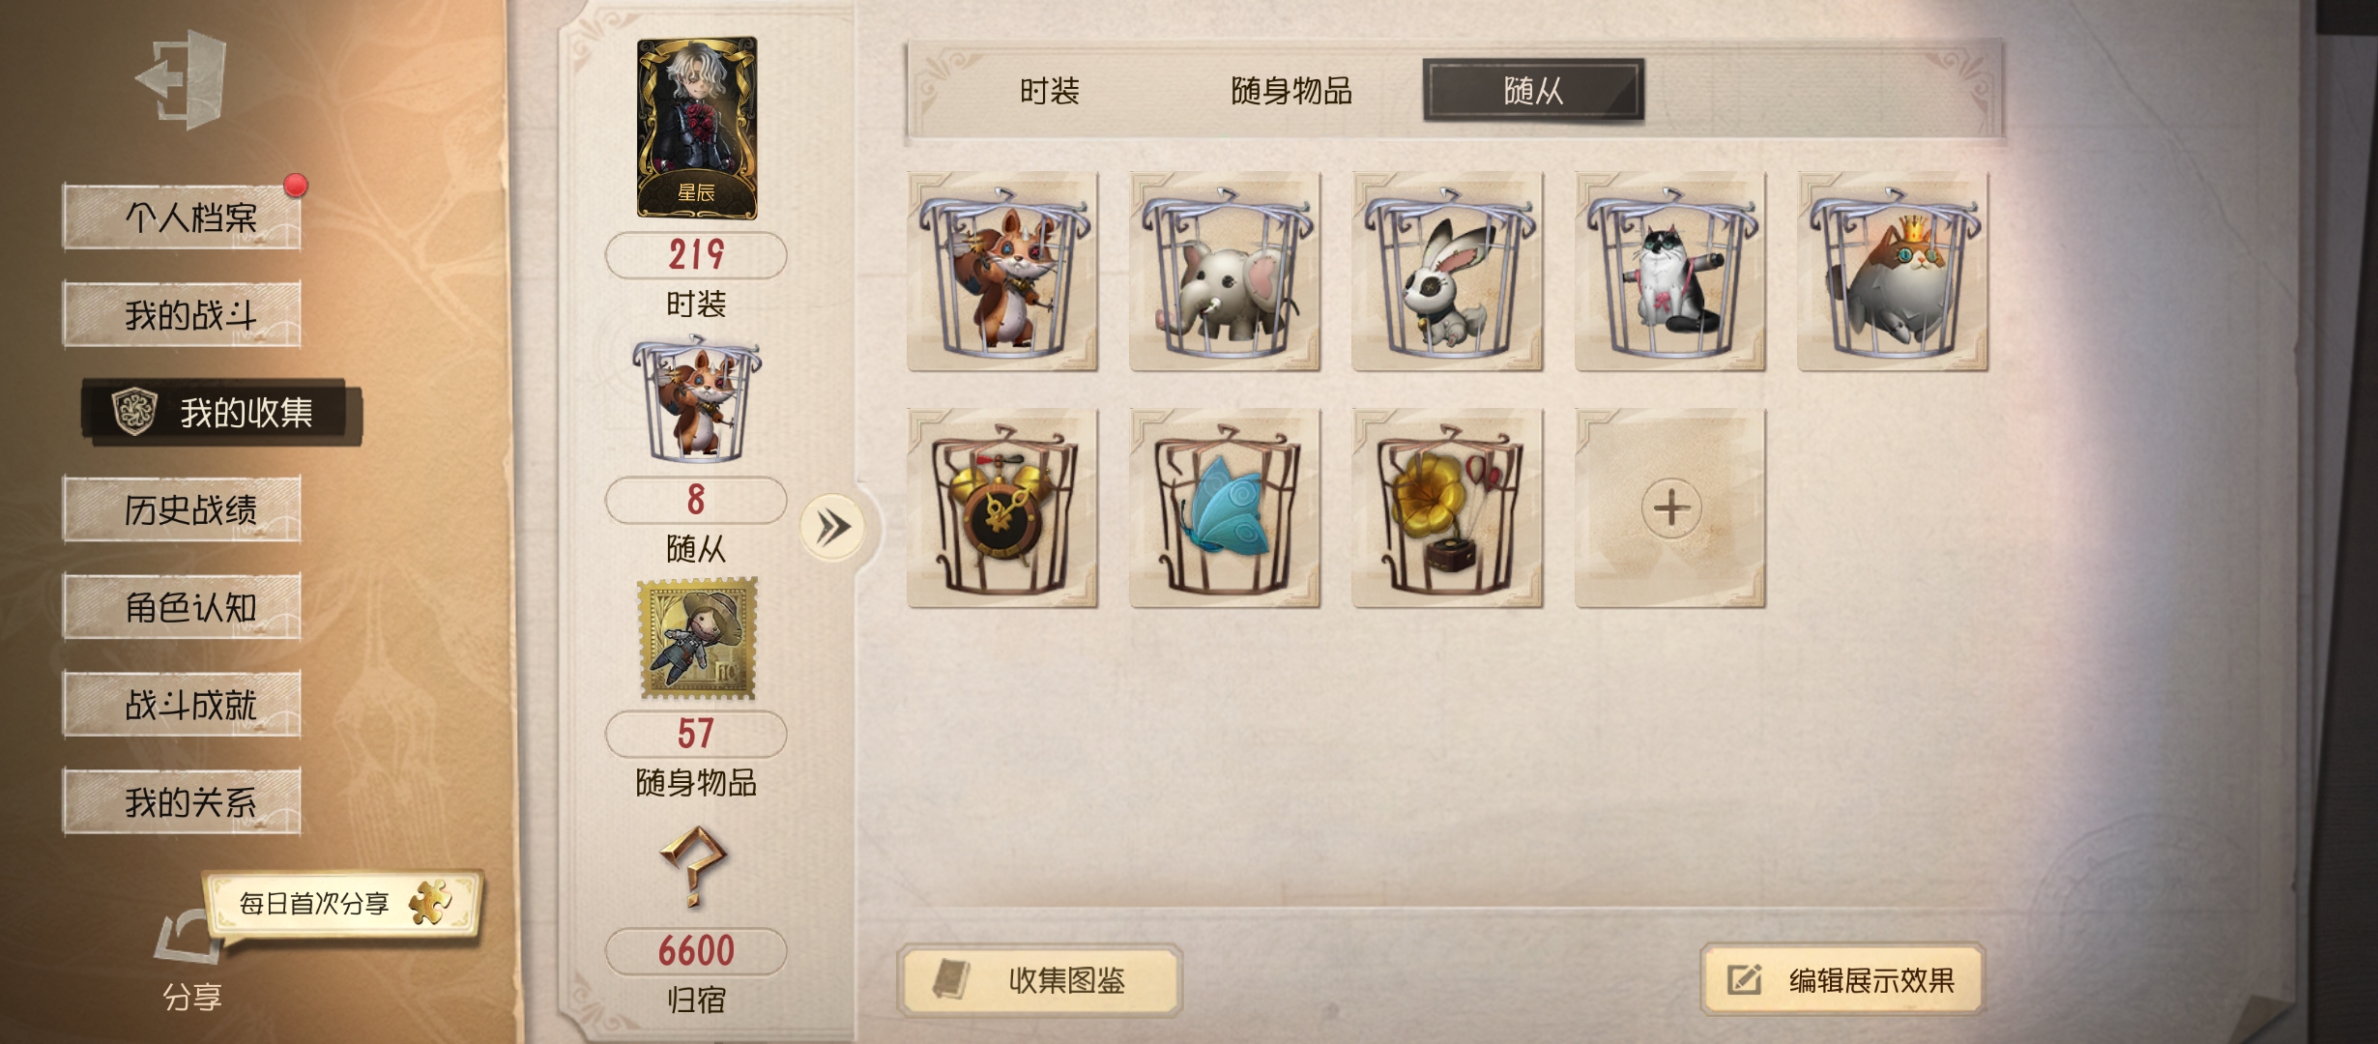2378x1044 pixels.
Task: Open the 归宿 question mark icon
Action: tap(695, 866)
